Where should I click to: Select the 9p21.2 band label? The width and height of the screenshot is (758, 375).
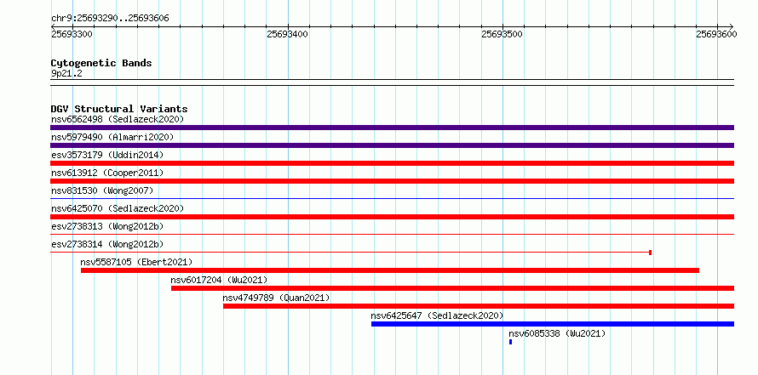click(66, 73)
